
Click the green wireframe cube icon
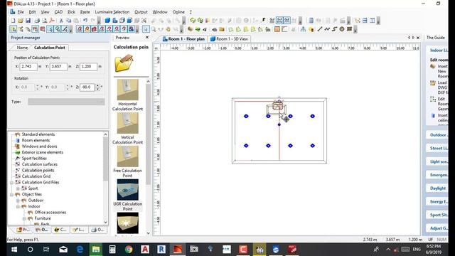pos(193,21)
